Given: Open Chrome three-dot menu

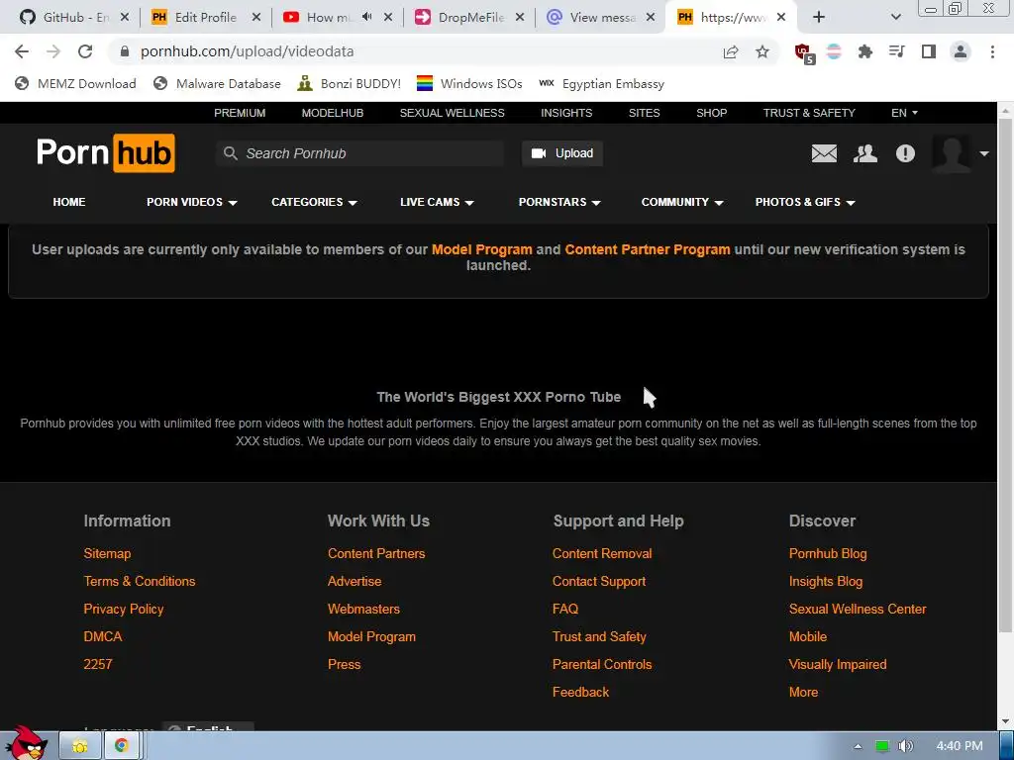Looking at the screenshot, I should tap(992, 51).
